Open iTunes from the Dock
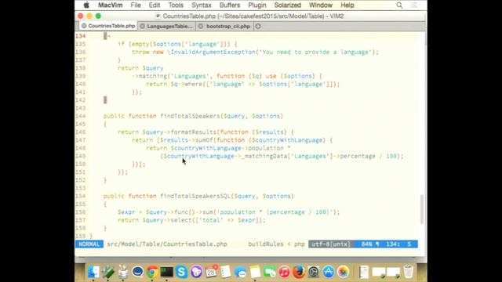 coord(284,272)
